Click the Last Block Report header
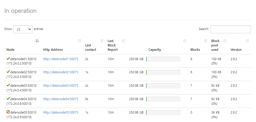This screenshot has height=122, width=256. [x=113, y=45]
